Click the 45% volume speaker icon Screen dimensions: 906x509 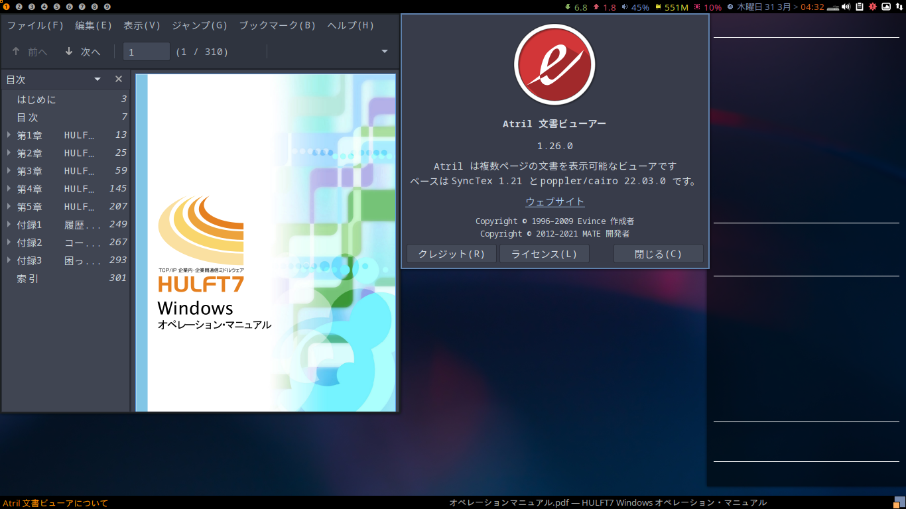624,7
